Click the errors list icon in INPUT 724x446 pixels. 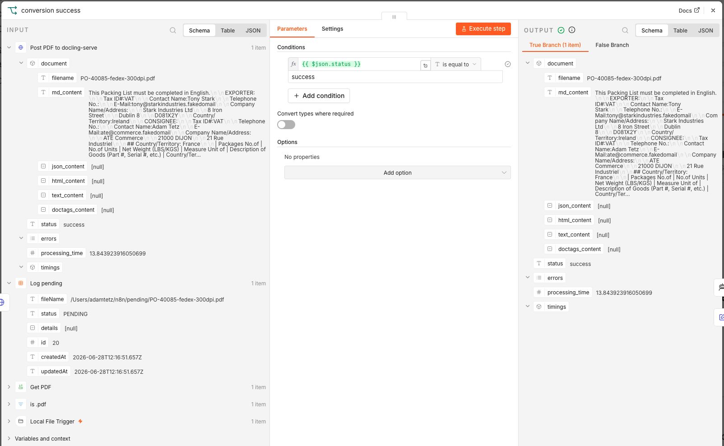tap(32, 239)
